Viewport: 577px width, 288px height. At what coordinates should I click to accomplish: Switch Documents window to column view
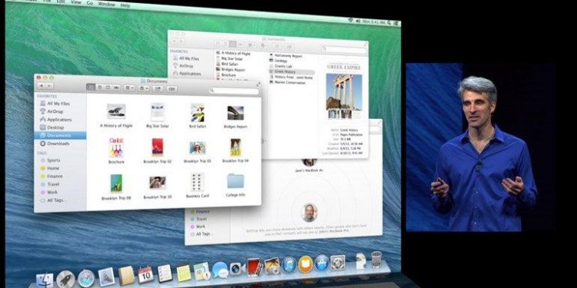pyautogui.click(x=108, y=88)
